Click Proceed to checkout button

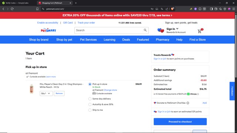(180, 122)
